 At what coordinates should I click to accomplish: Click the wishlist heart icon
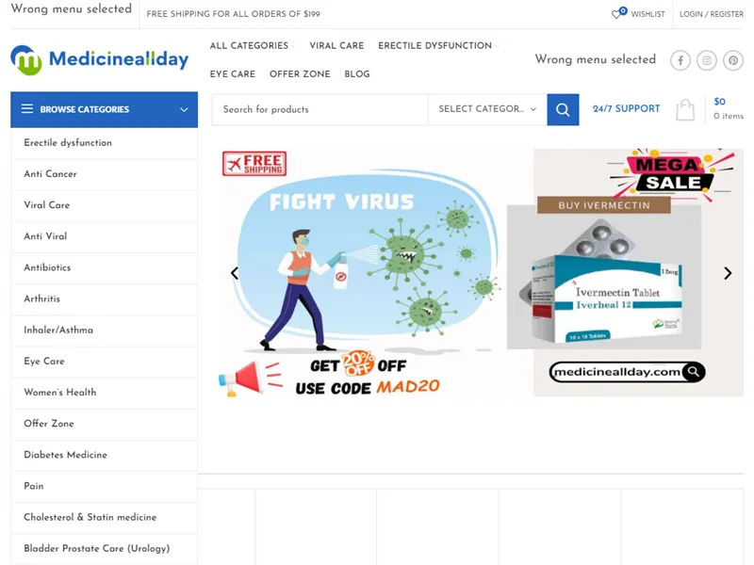618,13
